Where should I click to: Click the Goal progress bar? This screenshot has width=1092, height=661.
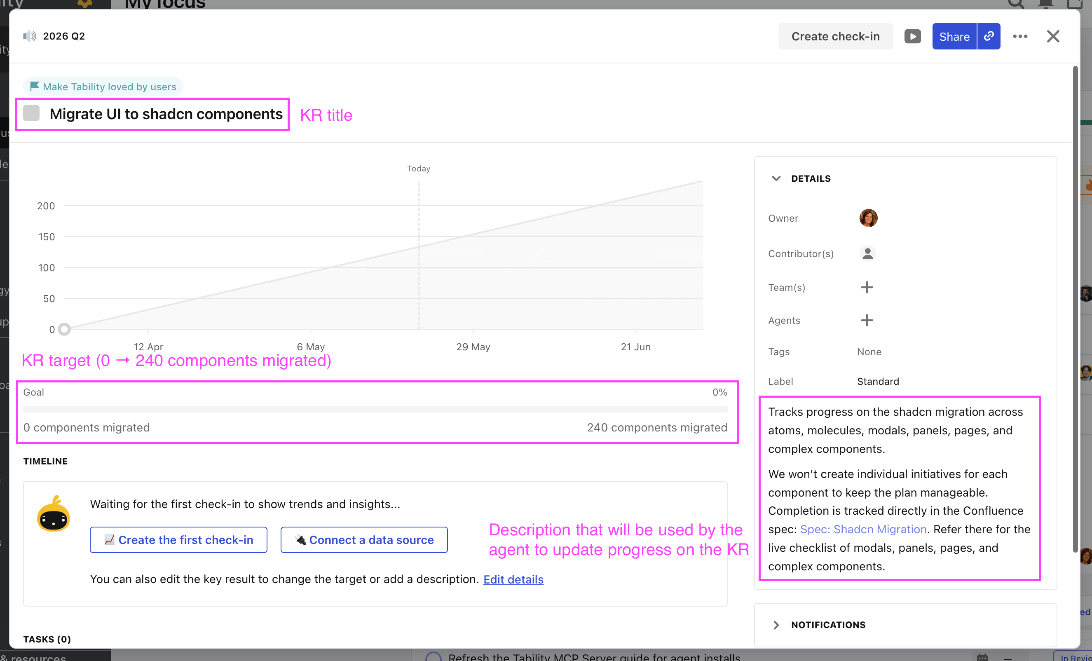[375, 409]
